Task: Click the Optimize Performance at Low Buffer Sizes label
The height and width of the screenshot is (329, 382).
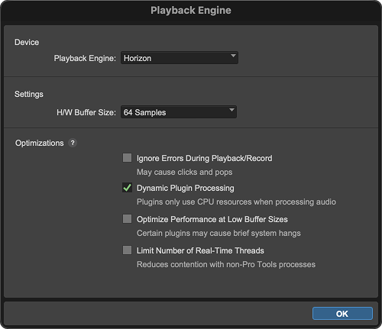Action: (212, 219)
